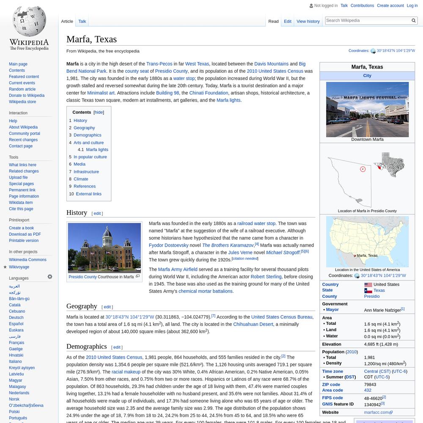Open Cite this page link
The image size is (423, 423).
pos(21,209)
